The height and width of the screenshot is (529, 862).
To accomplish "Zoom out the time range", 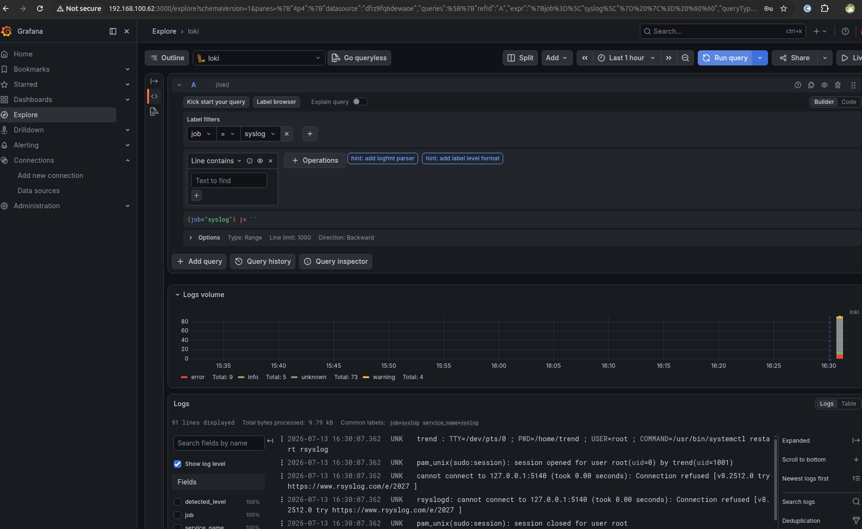I will coord(685,58).
